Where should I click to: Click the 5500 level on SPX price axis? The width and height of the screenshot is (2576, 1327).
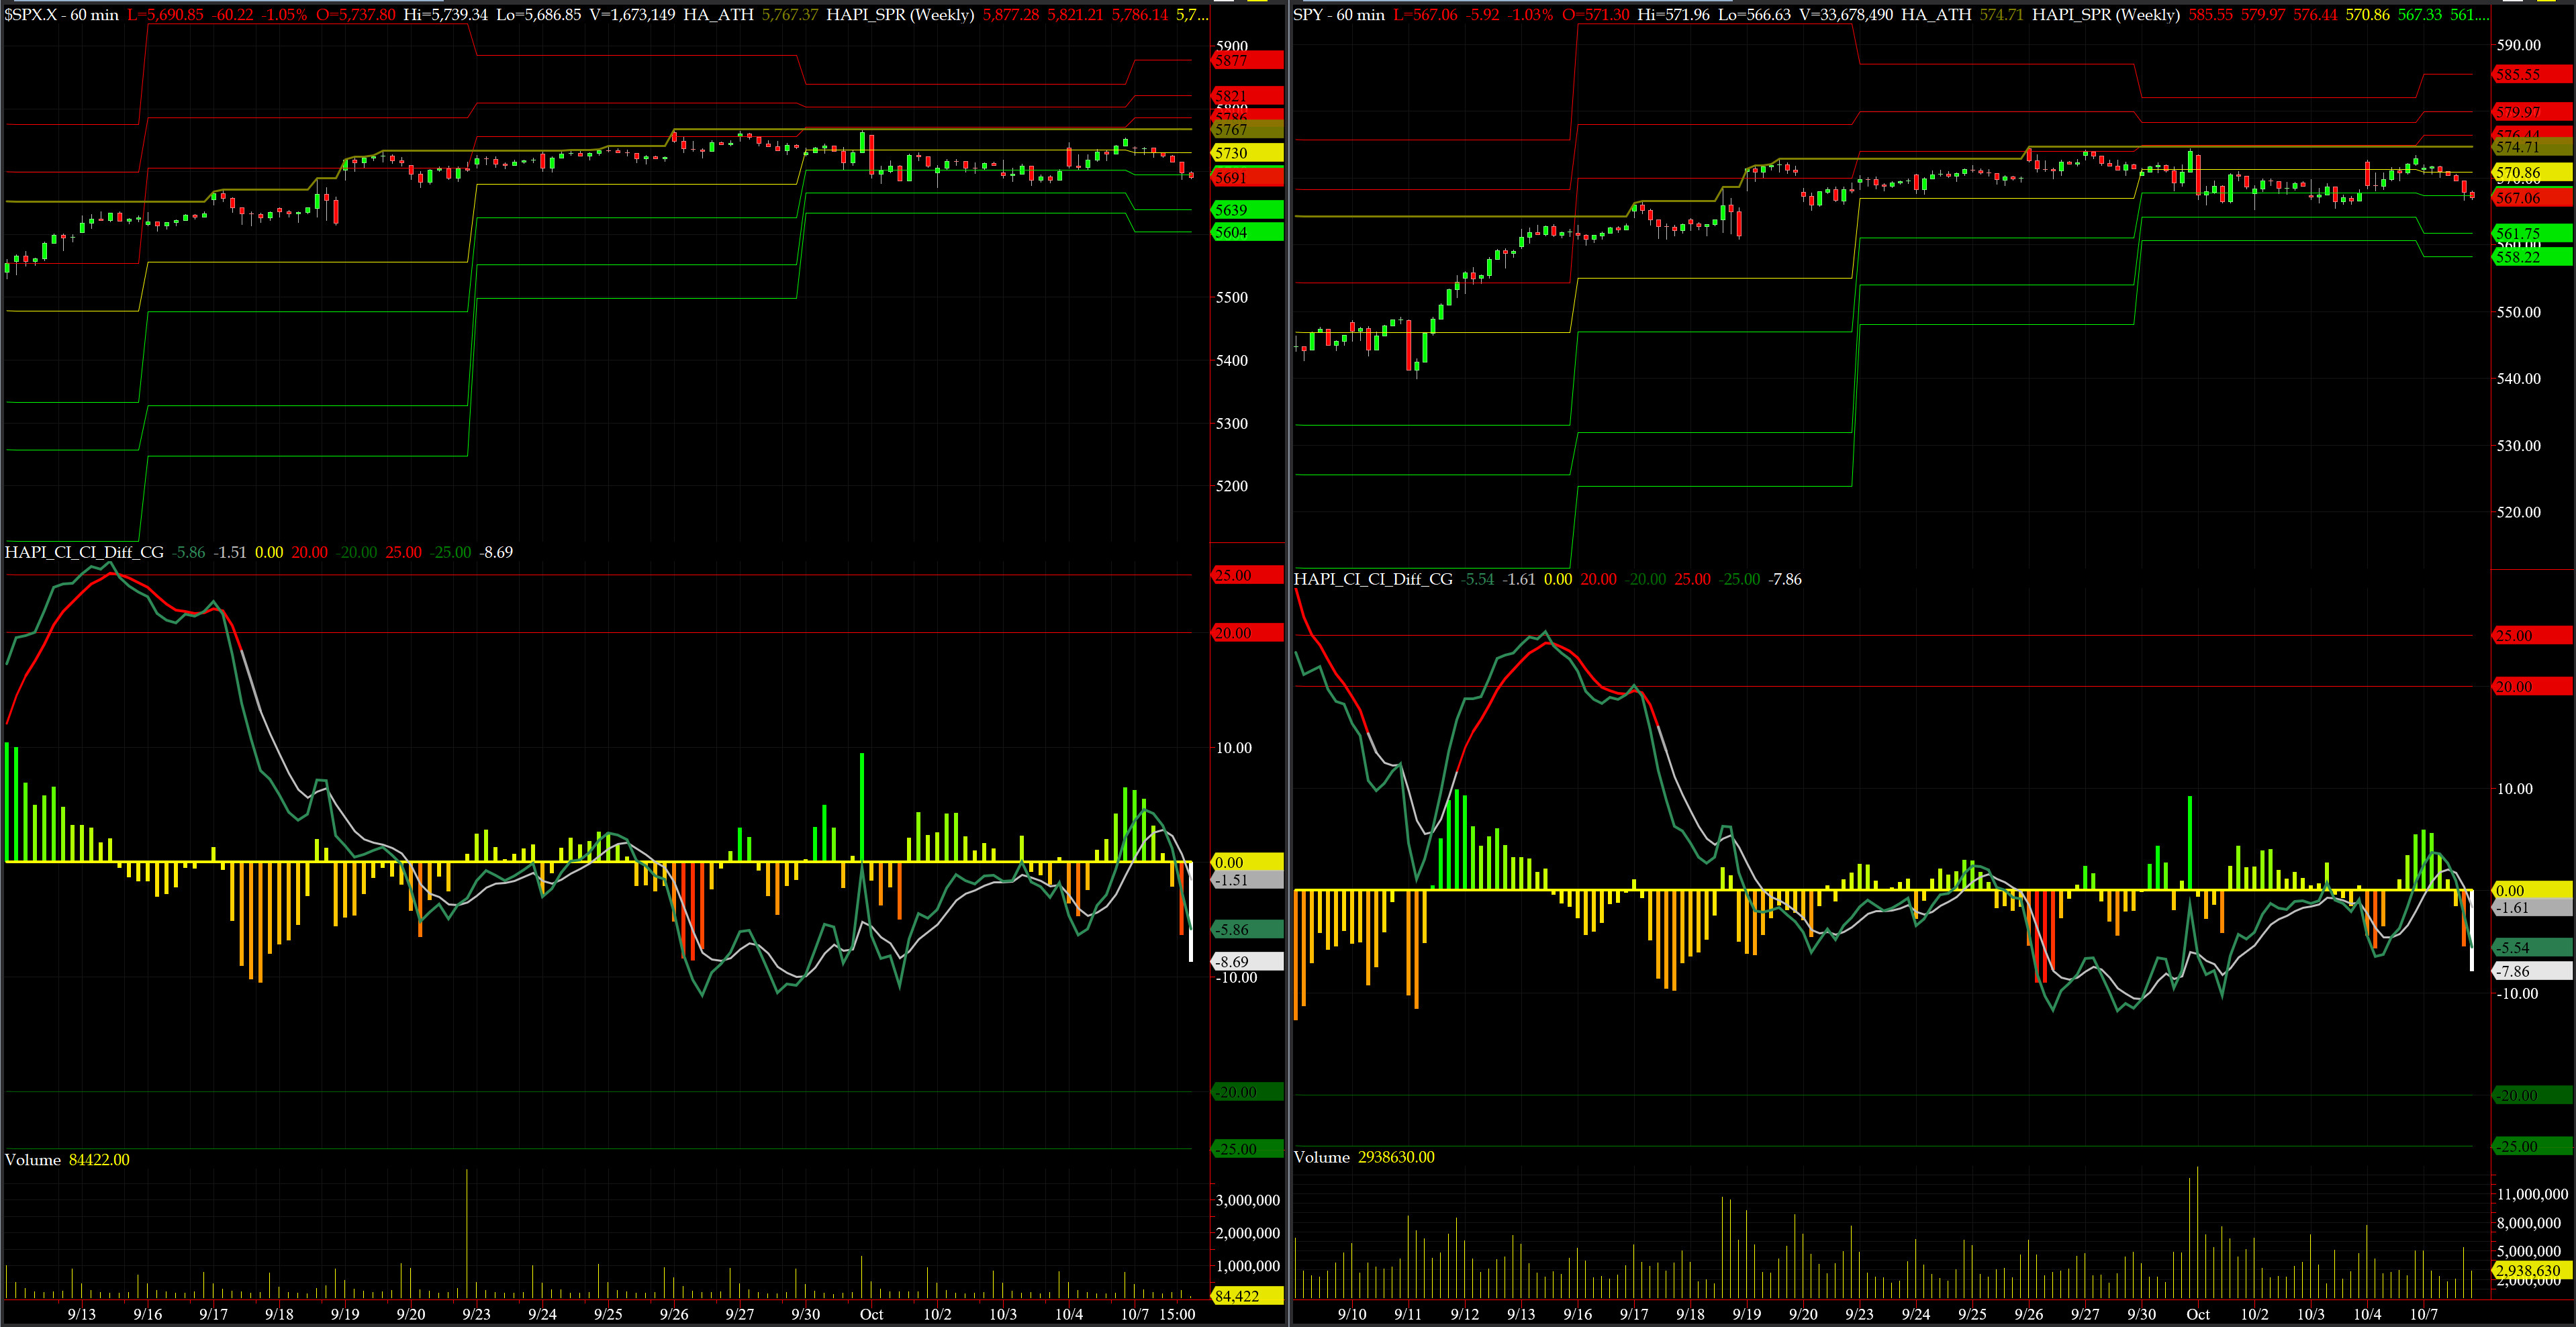[x=1232, y=298]
